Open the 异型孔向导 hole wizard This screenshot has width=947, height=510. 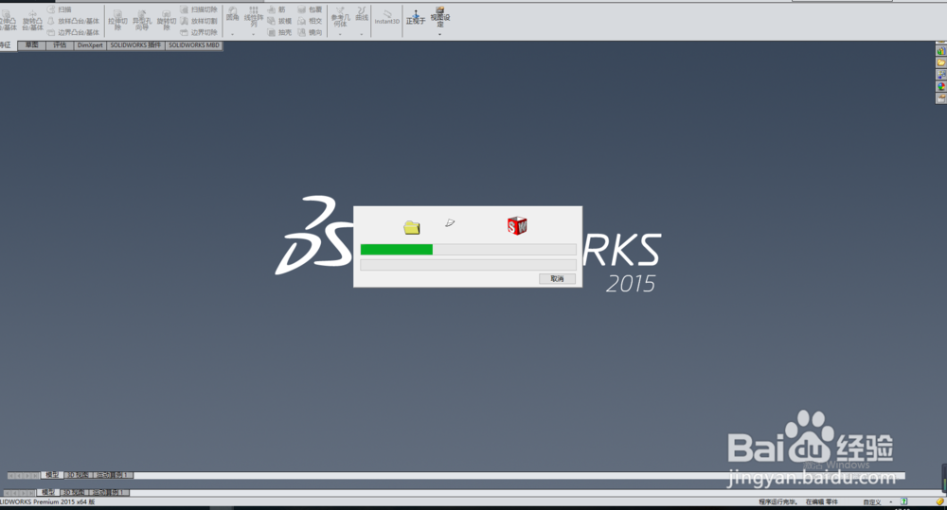click(x=142, y=20)
